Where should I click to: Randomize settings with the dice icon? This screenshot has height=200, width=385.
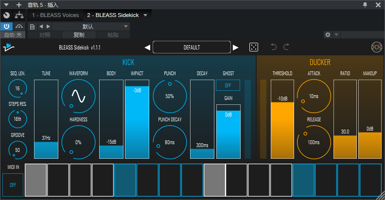coord(254,47)
